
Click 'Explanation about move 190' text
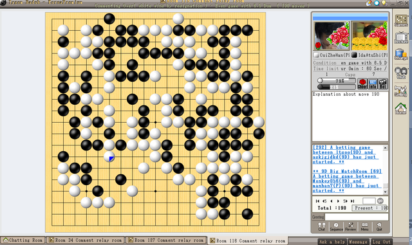(346, 94)
